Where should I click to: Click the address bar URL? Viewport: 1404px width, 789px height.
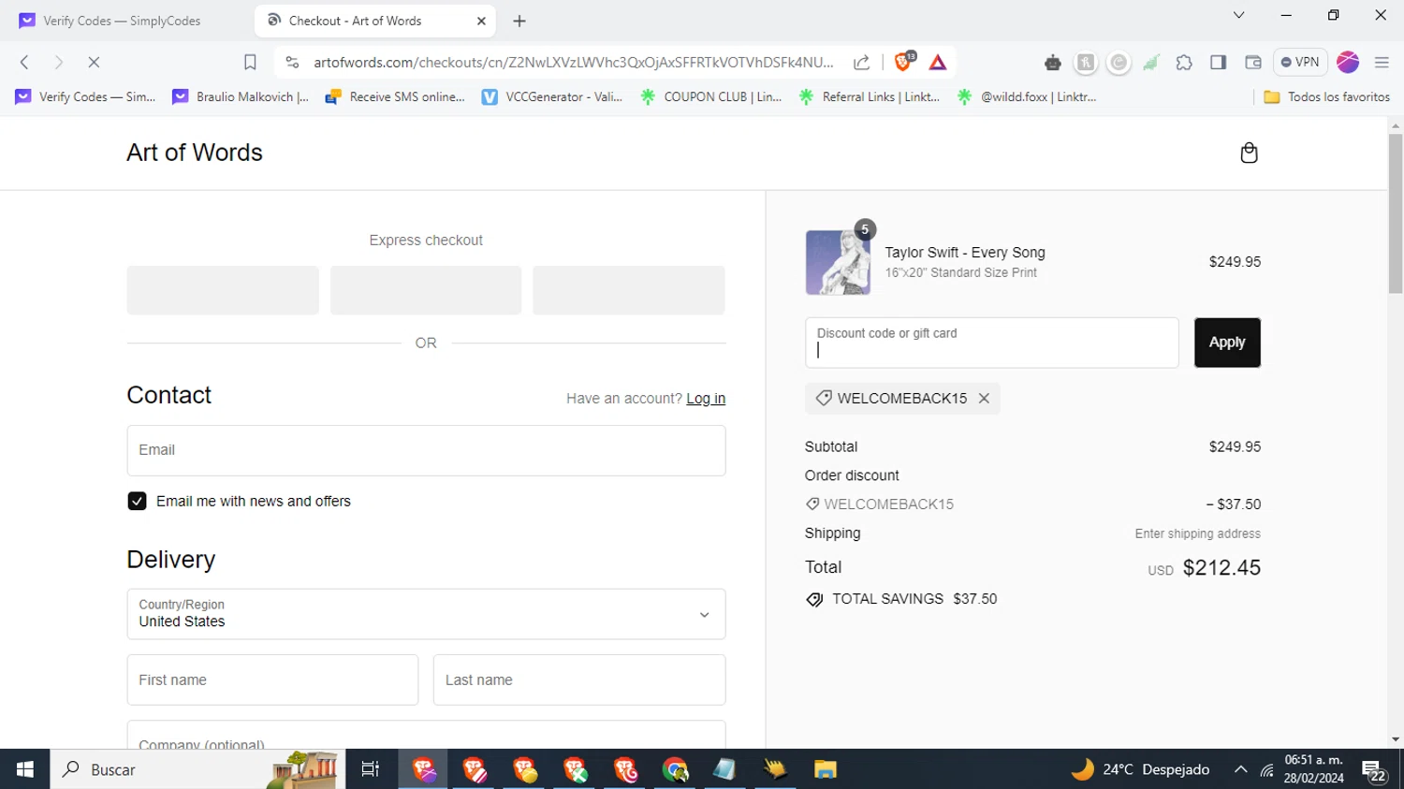[573, 62]
